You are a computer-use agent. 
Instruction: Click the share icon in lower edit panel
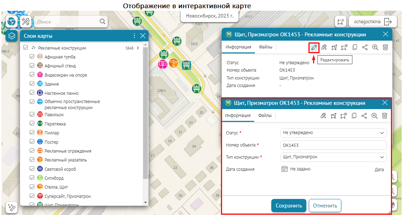click(365, 116)
